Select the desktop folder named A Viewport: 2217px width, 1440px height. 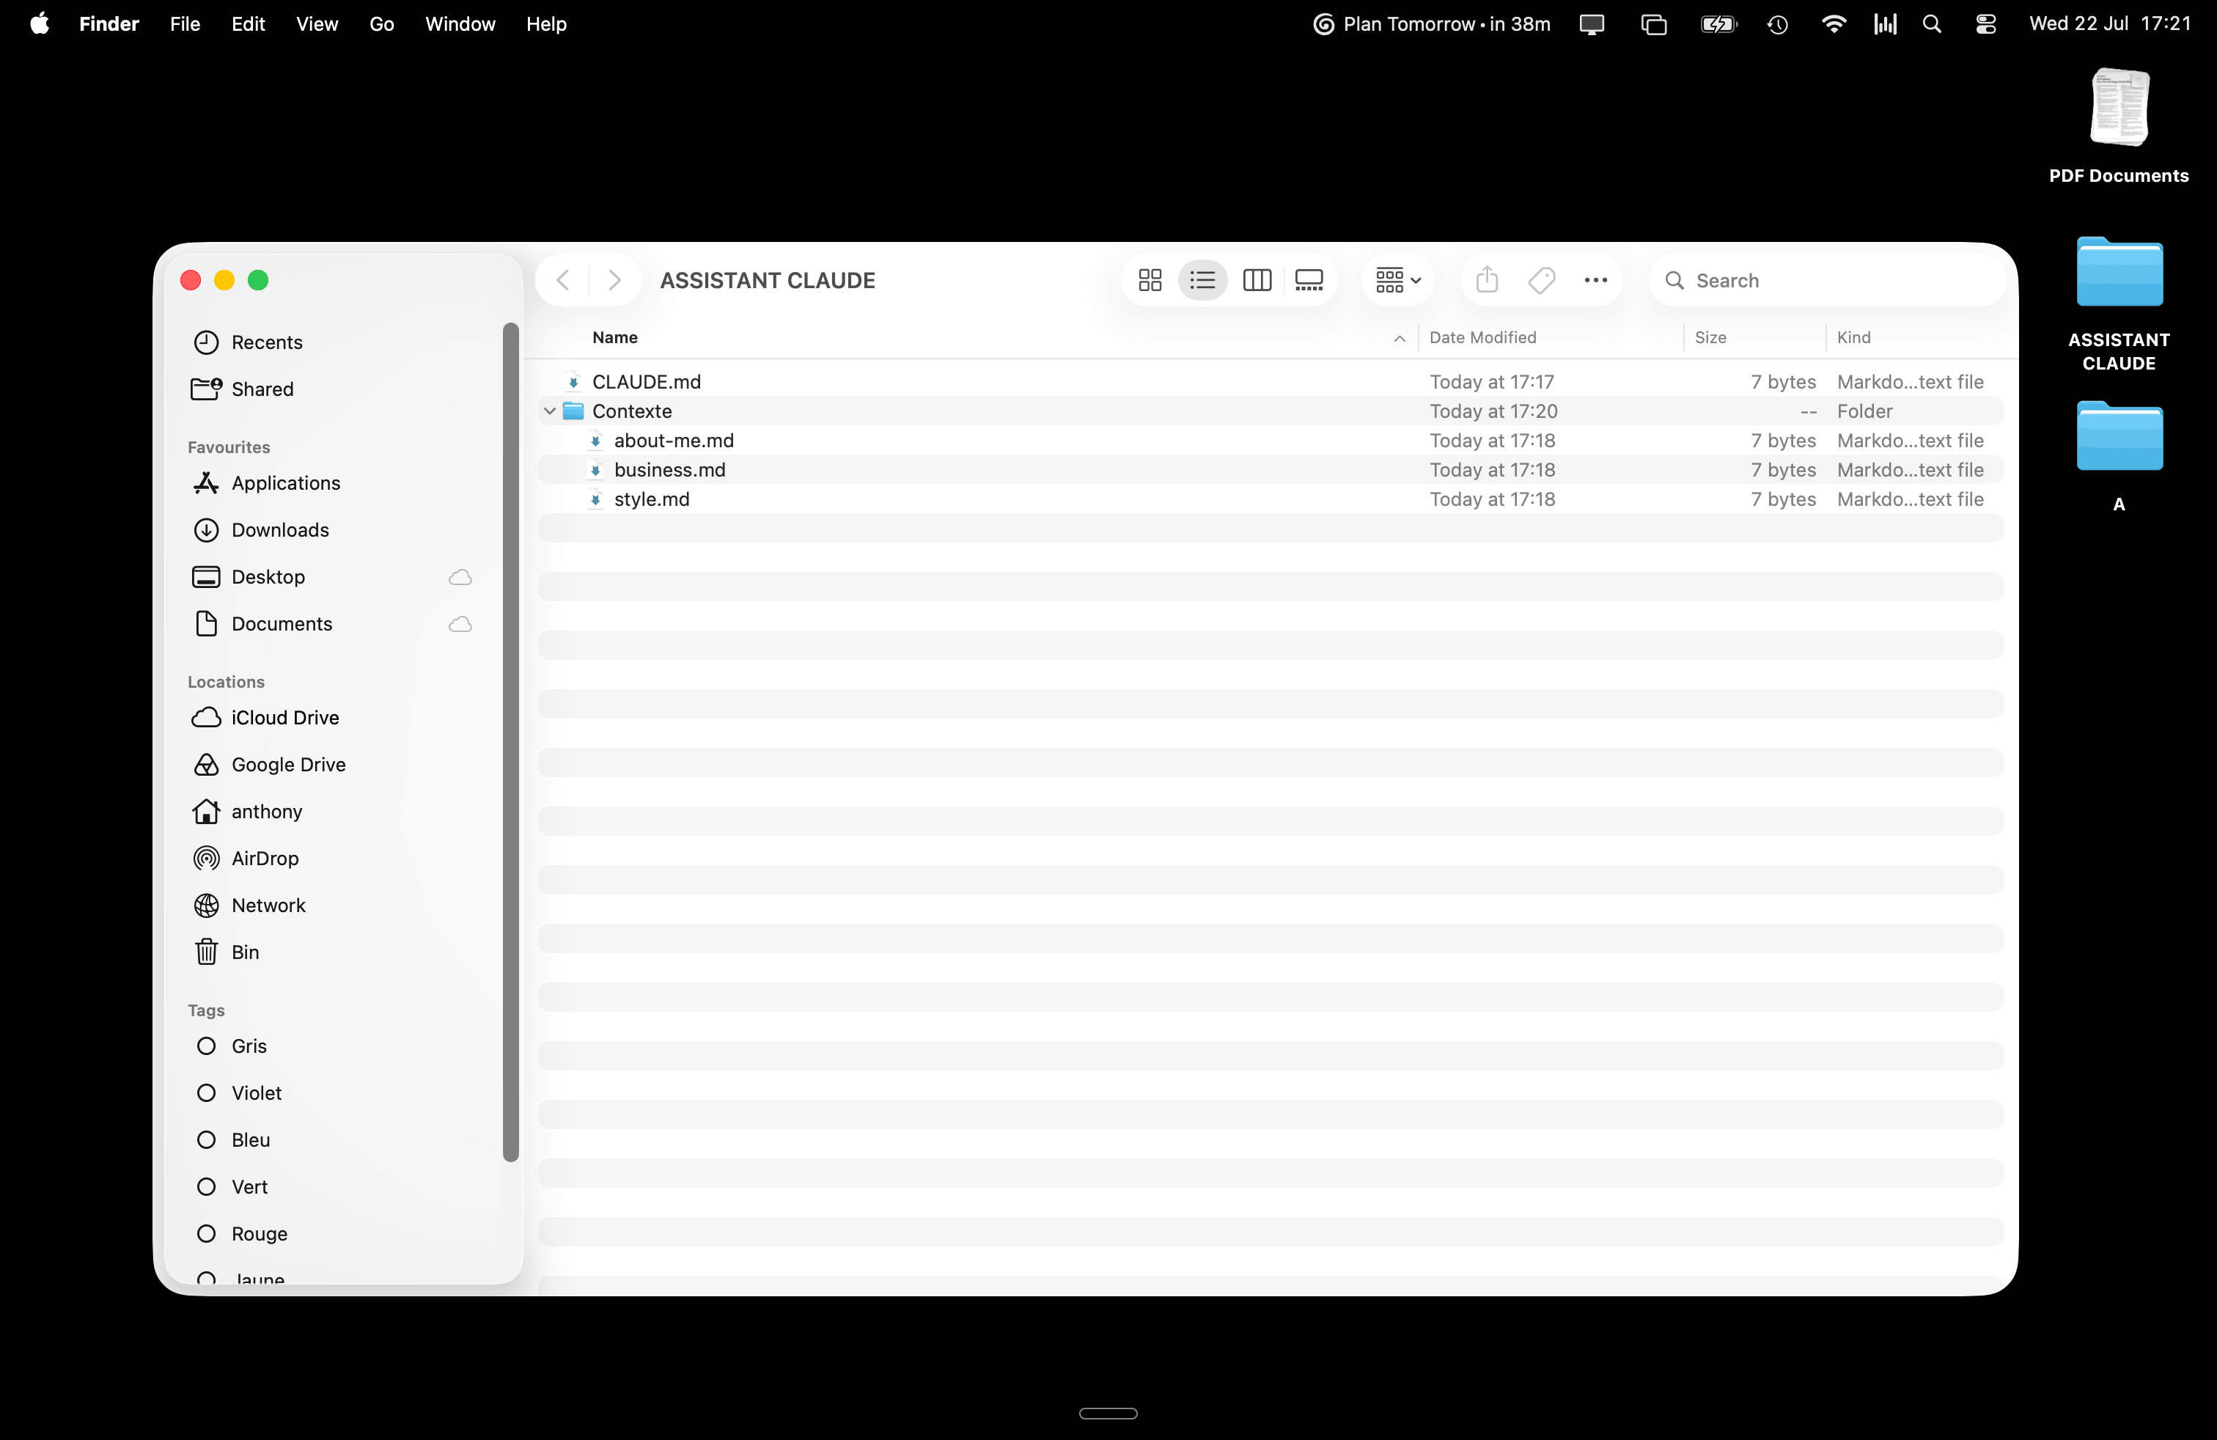(x=2118, y=458)
